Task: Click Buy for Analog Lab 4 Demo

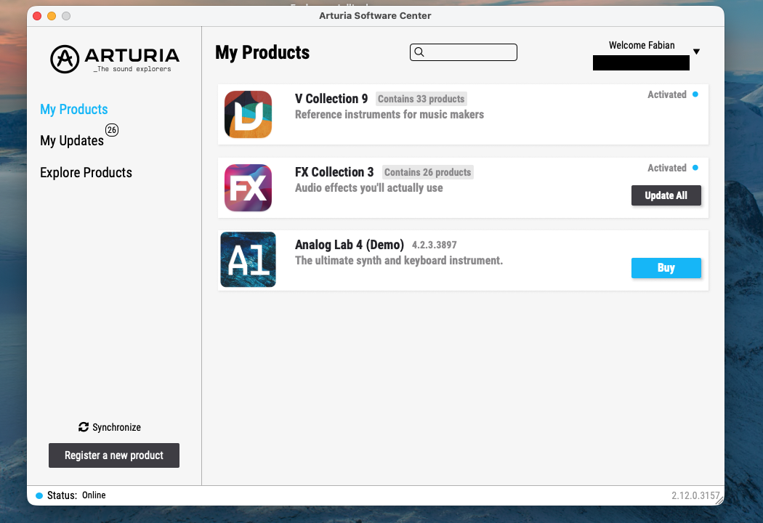Action: pos(666,268)
